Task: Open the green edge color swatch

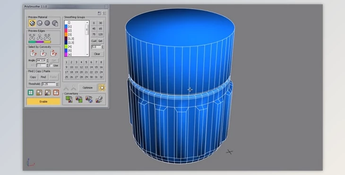Action: tap(32, 42)
